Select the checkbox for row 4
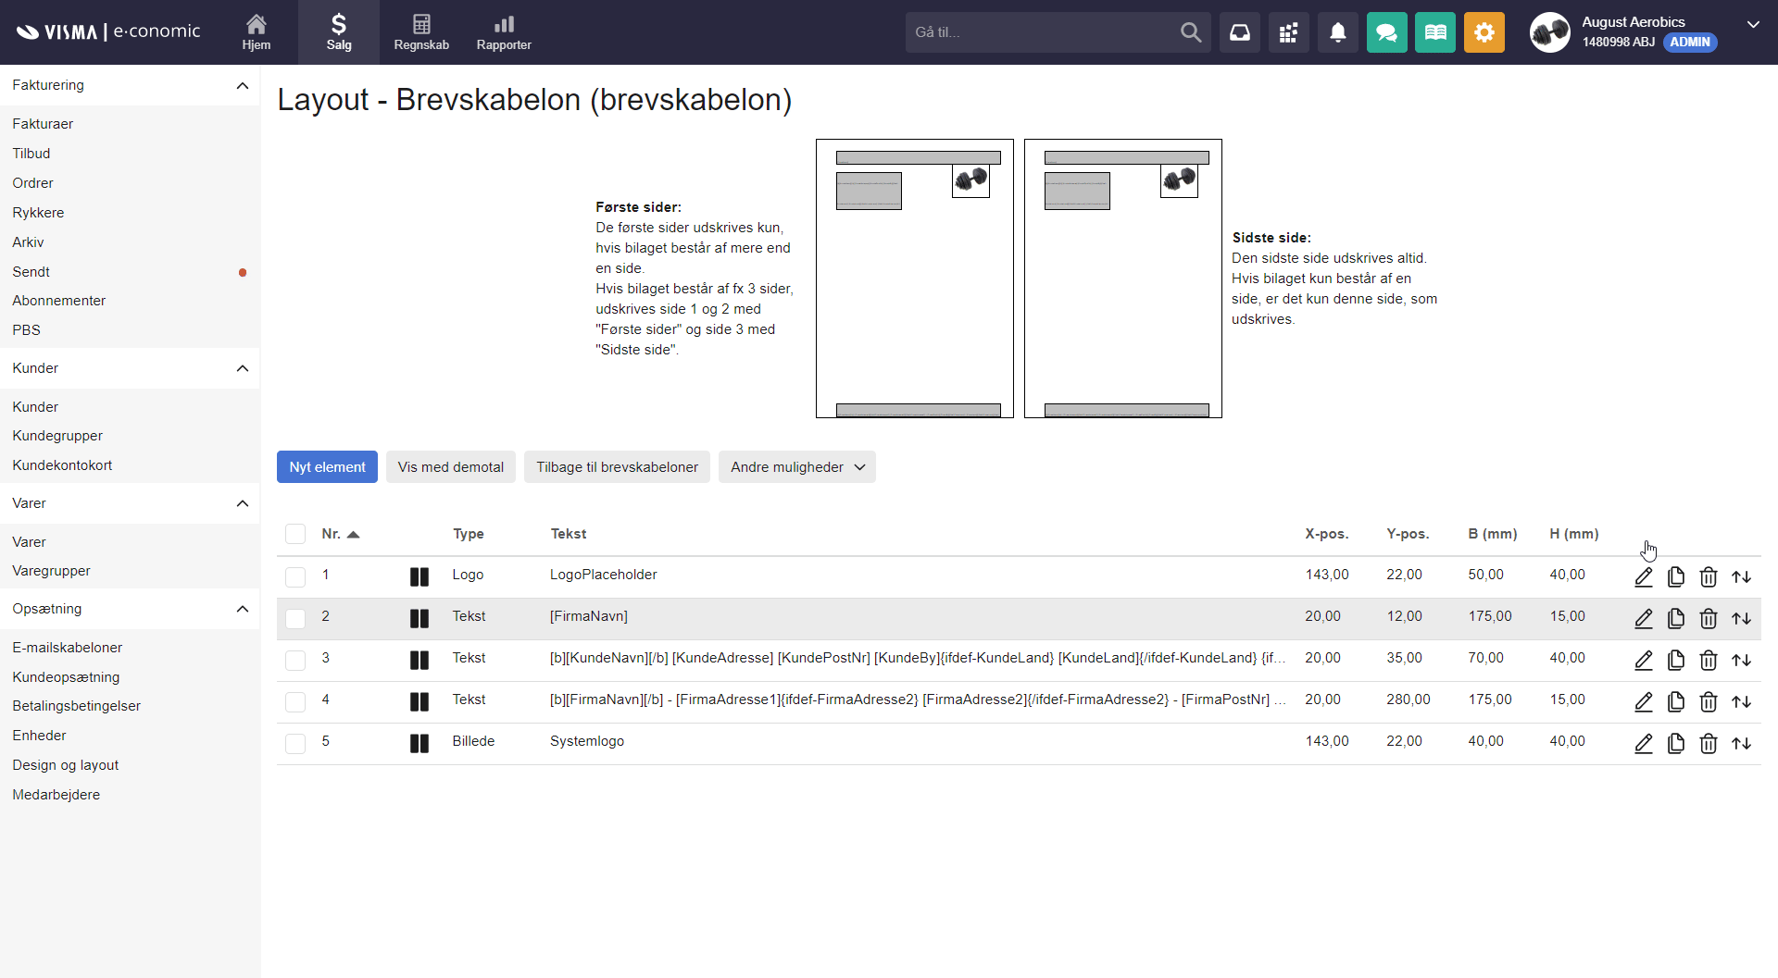 [295, 702]
